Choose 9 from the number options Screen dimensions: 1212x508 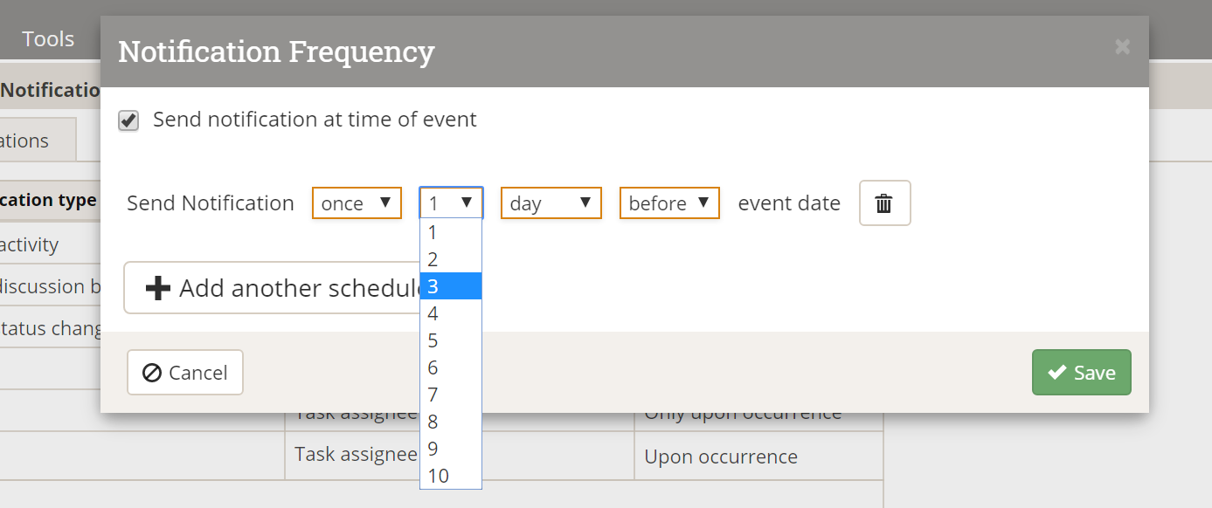pos(450,449)
